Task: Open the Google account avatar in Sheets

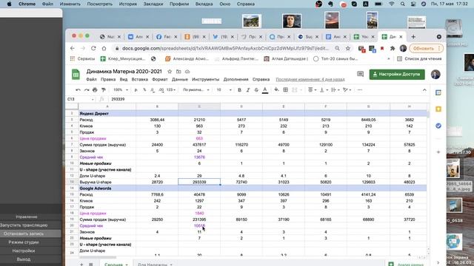Action: [435, 74]
